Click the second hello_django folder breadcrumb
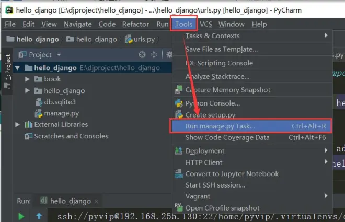Viewport: 345px width, 222px height. coord(91,39)
